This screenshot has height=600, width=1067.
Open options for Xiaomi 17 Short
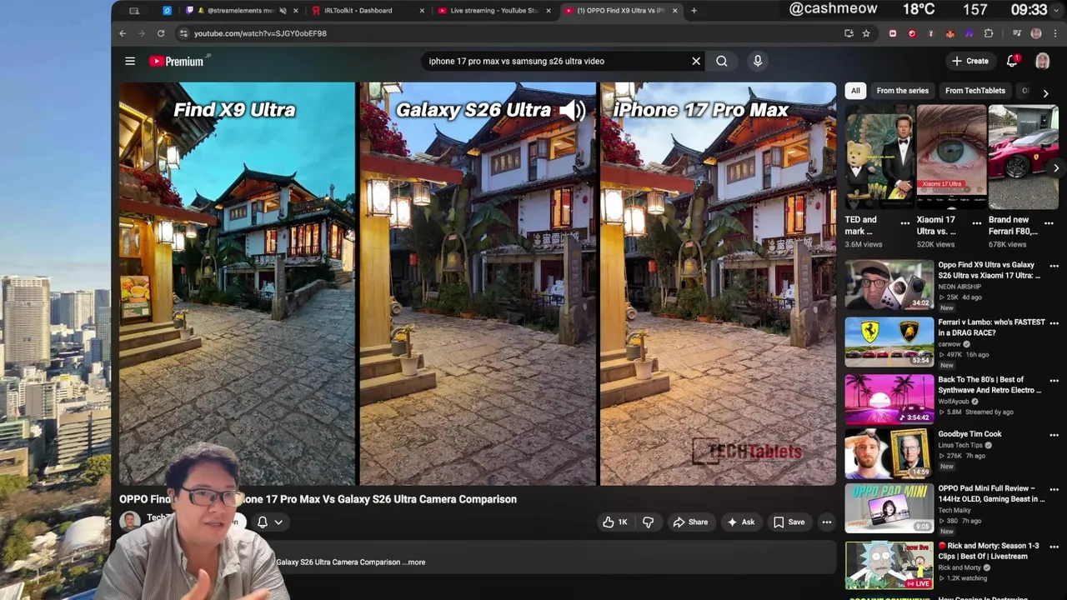pos(976,222)
